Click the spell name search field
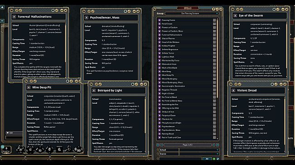Viewport: 295px width, 165px height. click(x=180, y=159)
